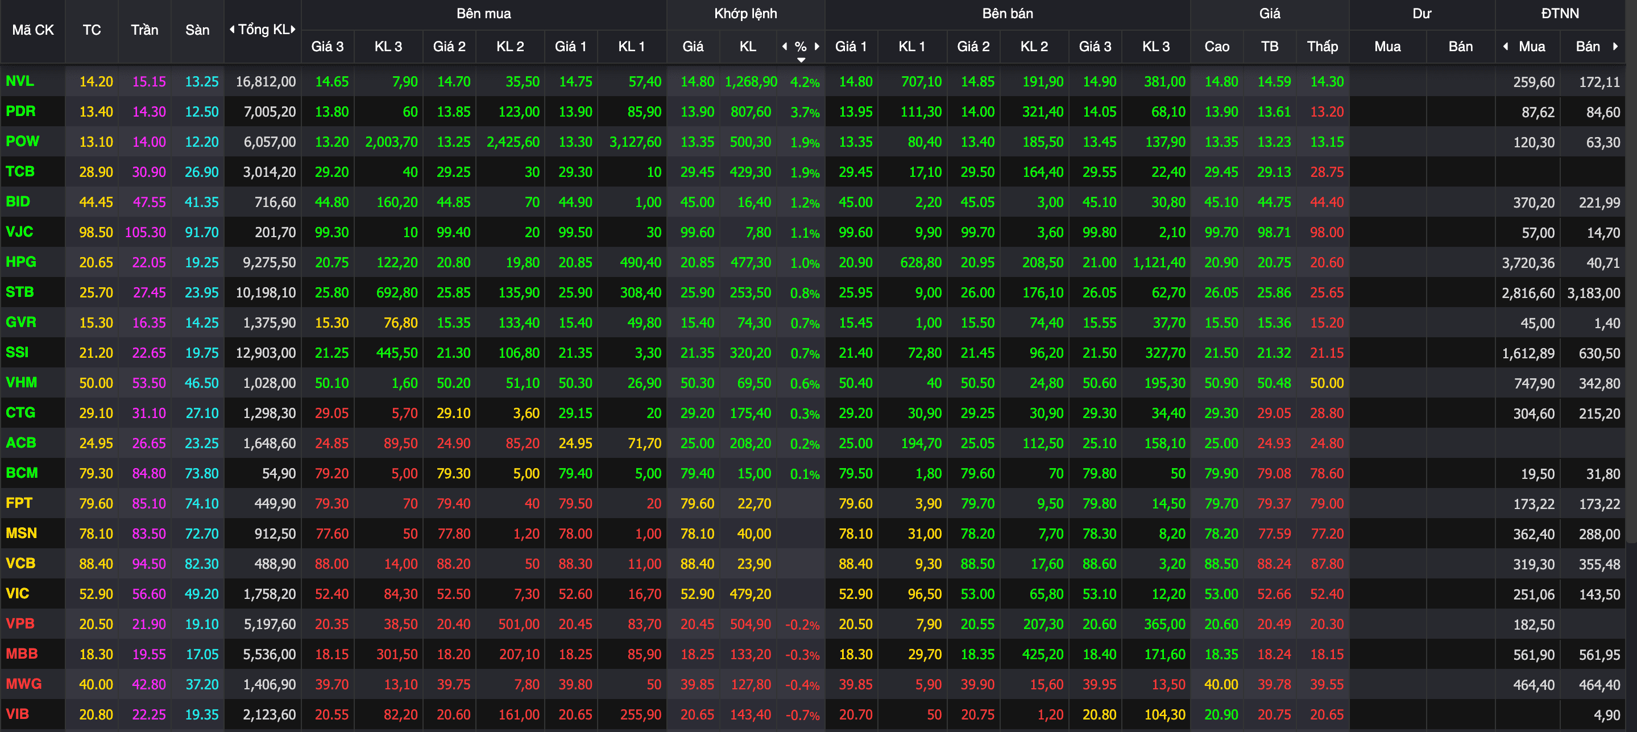The image size is (1637, 732).
Task: Click POW buy volume 3,127,60
Action: (636, 142)
